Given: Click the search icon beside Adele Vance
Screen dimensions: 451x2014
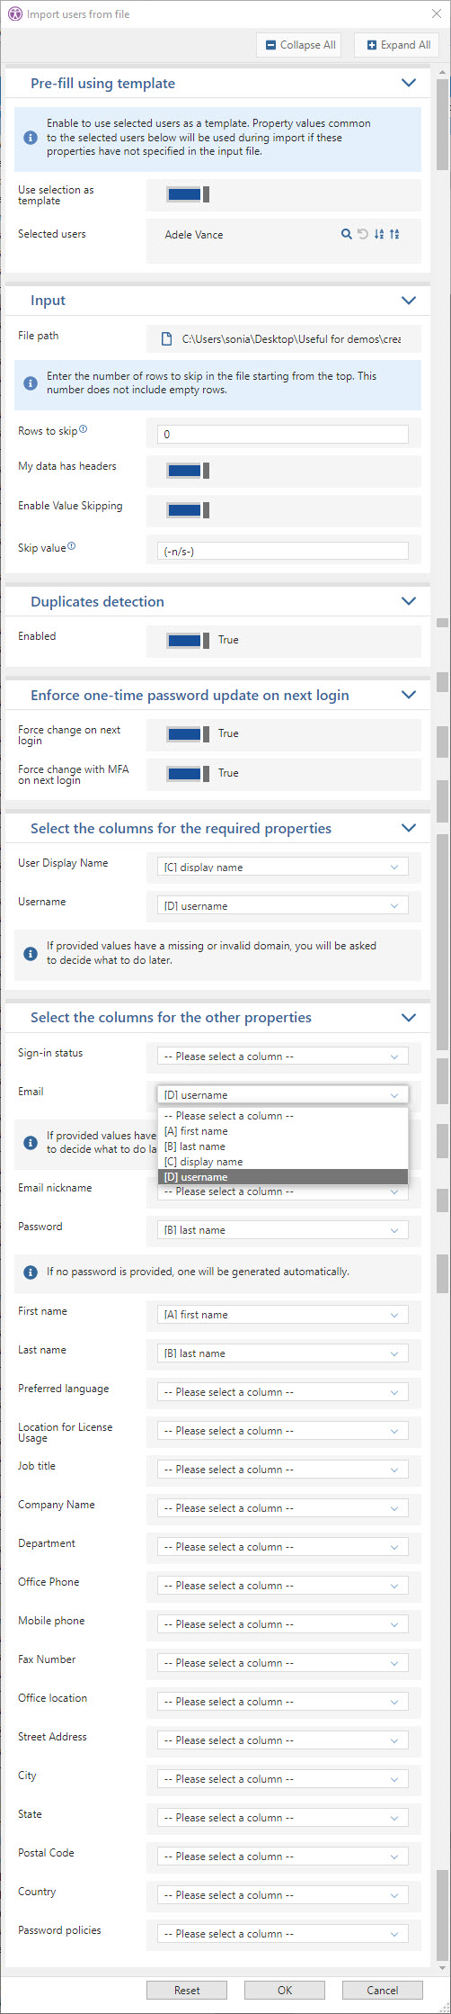Looking at the screenshot, I should (346, 234).
